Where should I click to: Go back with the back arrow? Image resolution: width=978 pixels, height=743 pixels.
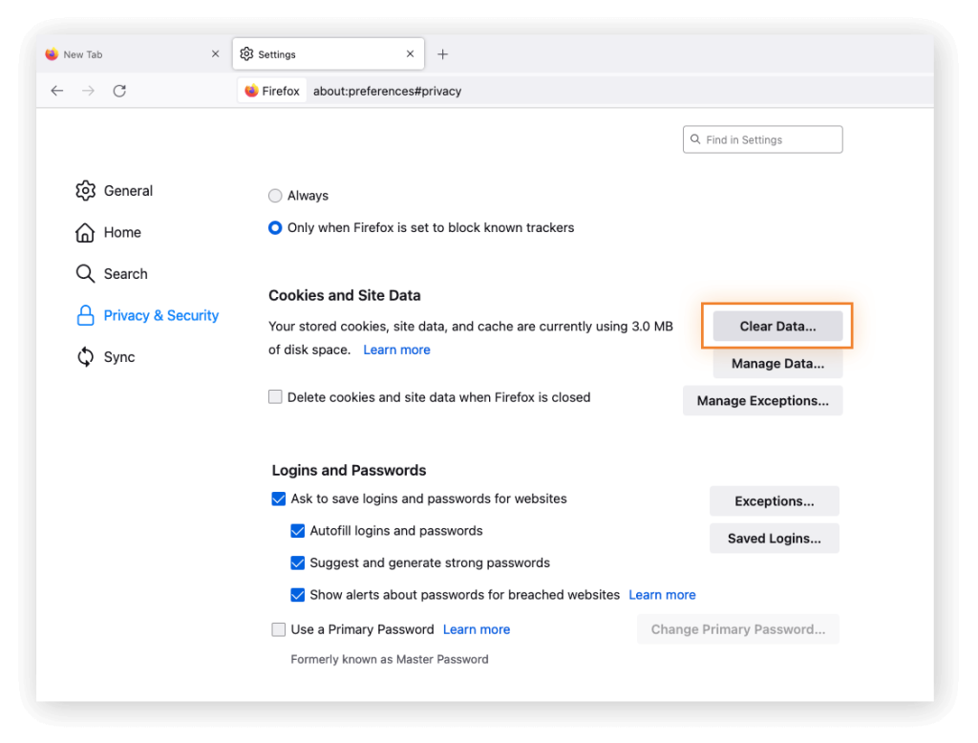tap(56, 91)
